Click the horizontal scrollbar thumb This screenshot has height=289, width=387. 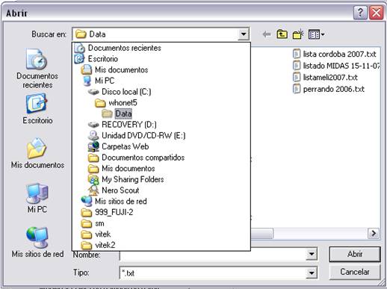tap(262, 234)
